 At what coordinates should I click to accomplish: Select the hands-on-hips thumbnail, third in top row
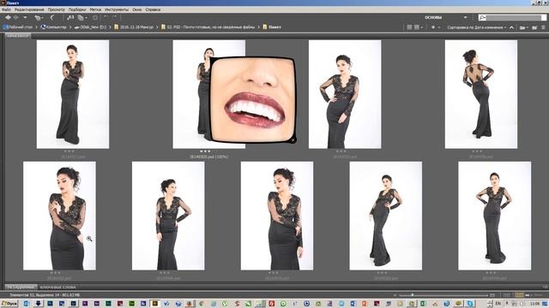click(x=345, y=94)
